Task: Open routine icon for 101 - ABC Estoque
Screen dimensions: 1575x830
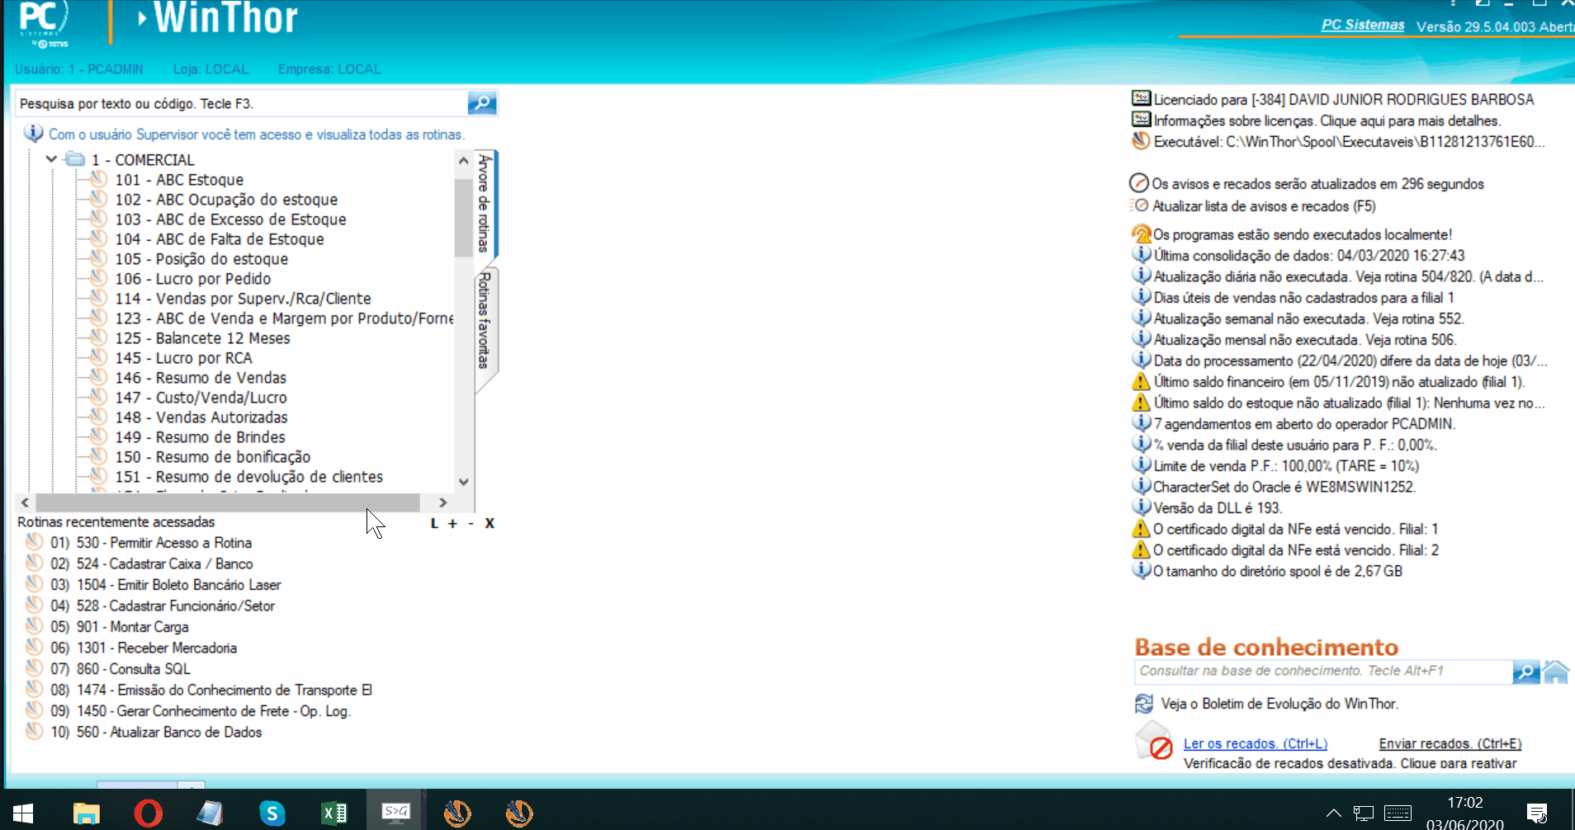Action: pos(99,179)
